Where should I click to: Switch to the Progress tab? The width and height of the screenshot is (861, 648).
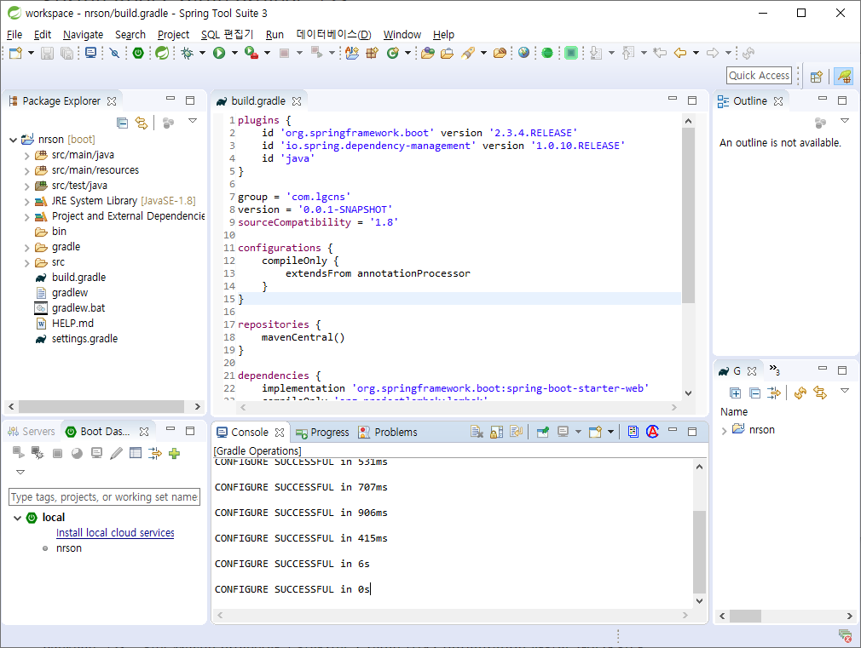[x=322, y=433]
